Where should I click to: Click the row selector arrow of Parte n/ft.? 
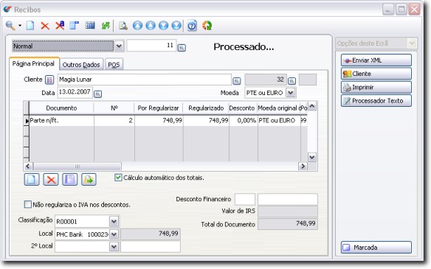tap(27, 121)
